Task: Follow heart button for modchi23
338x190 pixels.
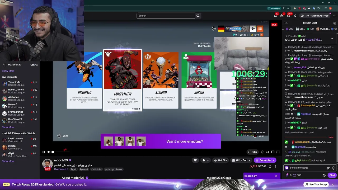Action: pyautogui.click(x=195, y=160)
